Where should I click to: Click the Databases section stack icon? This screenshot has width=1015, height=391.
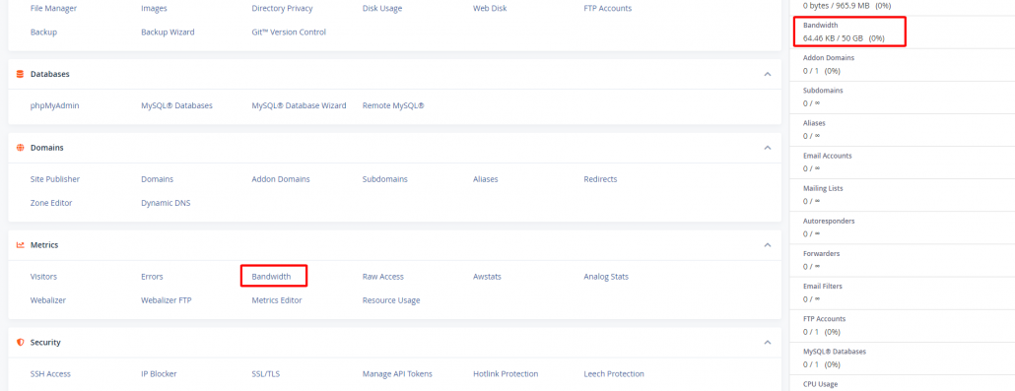pyautogui.click(x=20, y=74)
